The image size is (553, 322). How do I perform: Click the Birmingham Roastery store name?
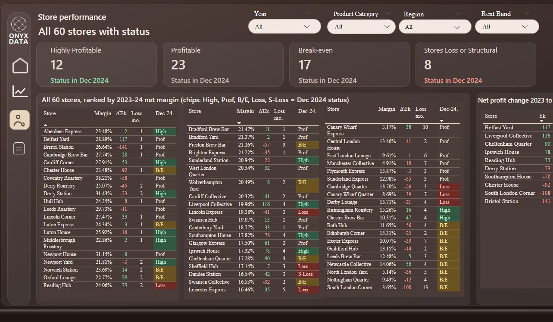(350, 210)
